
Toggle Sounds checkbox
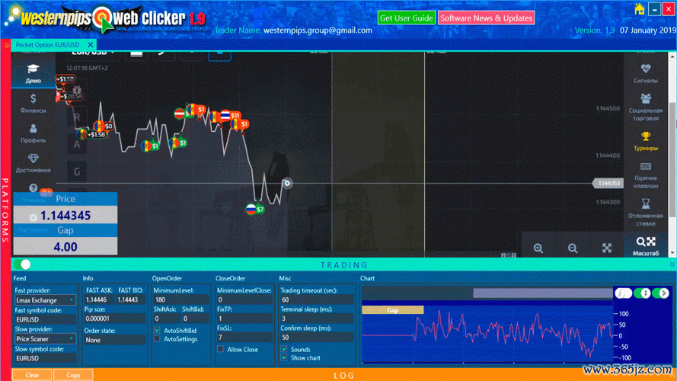point(283,349)
